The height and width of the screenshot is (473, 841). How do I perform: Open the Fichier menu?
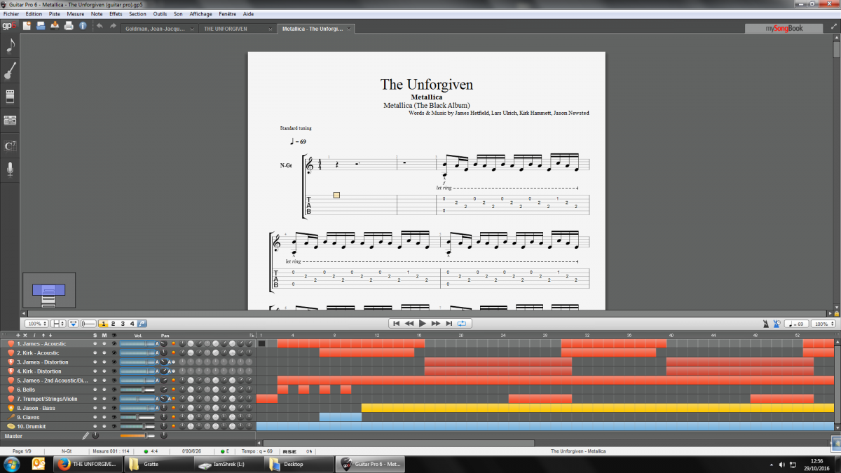click(11, 14)
